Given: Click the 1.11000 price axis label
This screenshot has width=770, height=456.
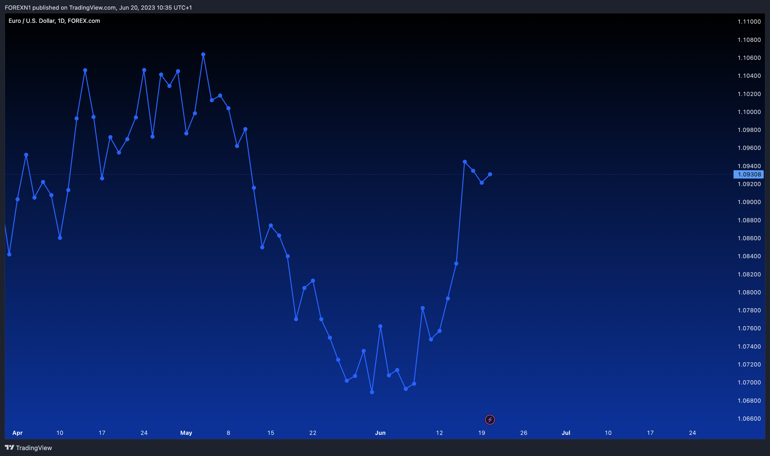Looking at the screenshot, I should click(x=749, y=21).
